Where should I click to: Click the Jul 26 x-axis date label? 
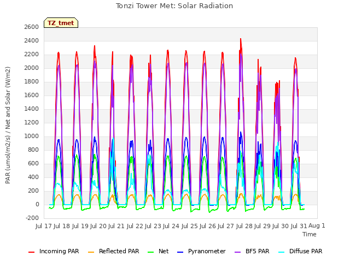[x=208, y=226]
